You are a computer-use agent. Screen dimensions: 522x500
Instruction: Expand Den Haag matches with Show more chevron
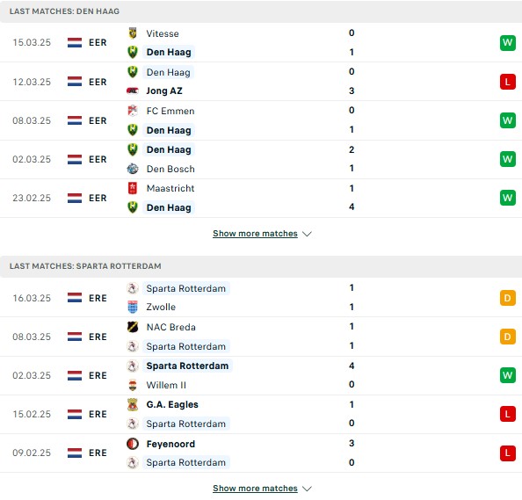point(307,234)
